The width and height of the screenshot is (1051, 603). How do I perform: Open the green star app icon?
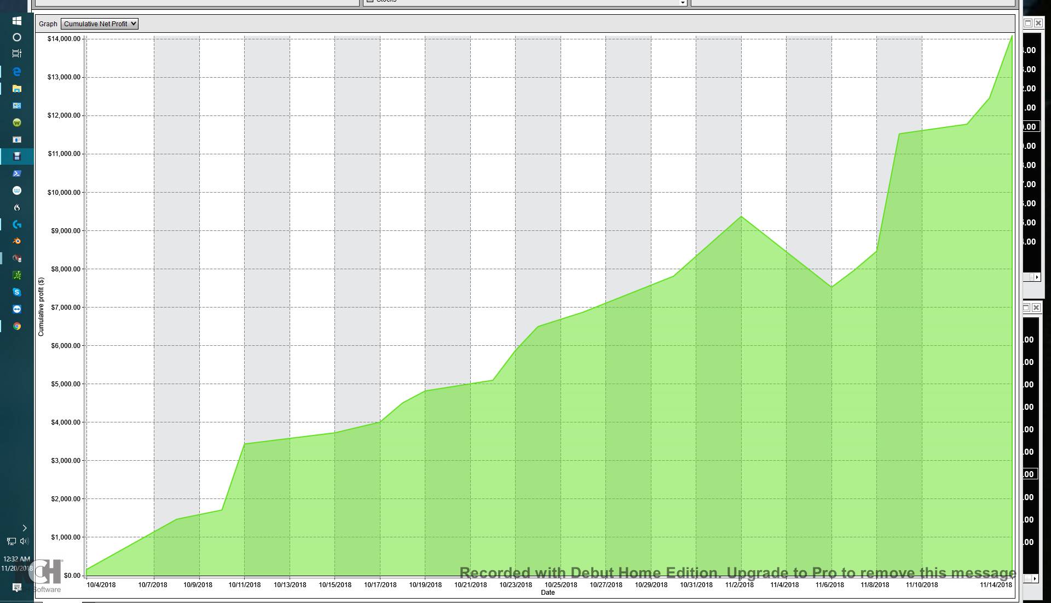tap(17, 275)
